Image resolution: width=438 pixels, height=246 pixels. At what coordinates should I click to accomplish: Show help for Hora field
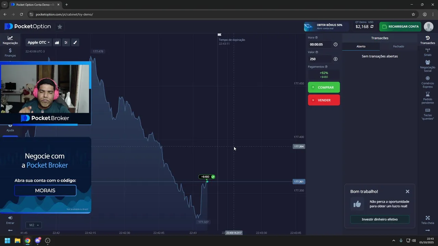[x=316, y=38]
